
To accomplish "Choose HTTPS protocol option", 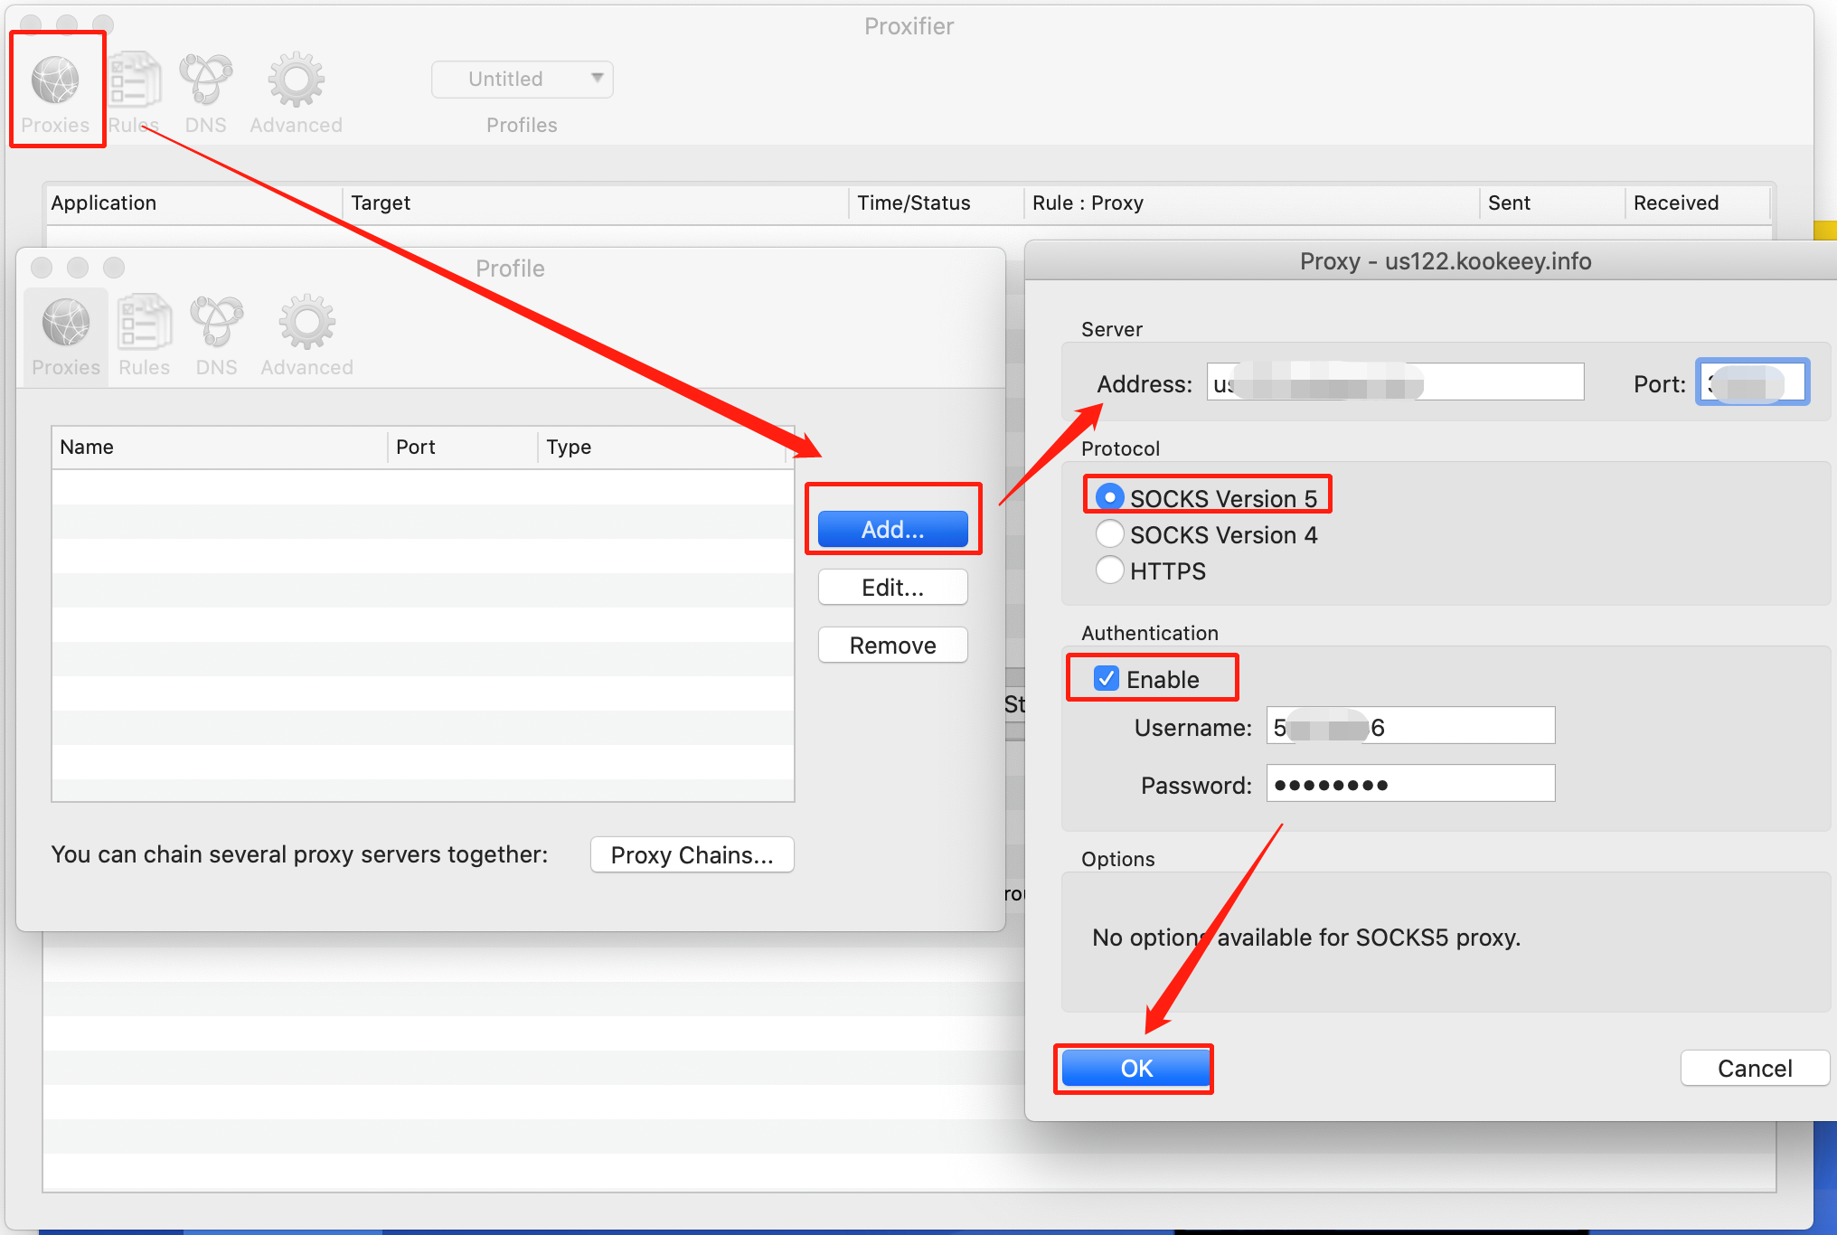I will (1110, 570).
